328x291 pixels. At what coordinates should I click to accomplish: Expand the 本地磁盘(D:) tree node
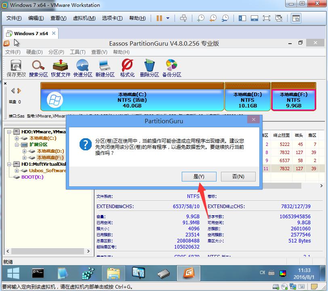pyautogui.click(x=24, y=151)
